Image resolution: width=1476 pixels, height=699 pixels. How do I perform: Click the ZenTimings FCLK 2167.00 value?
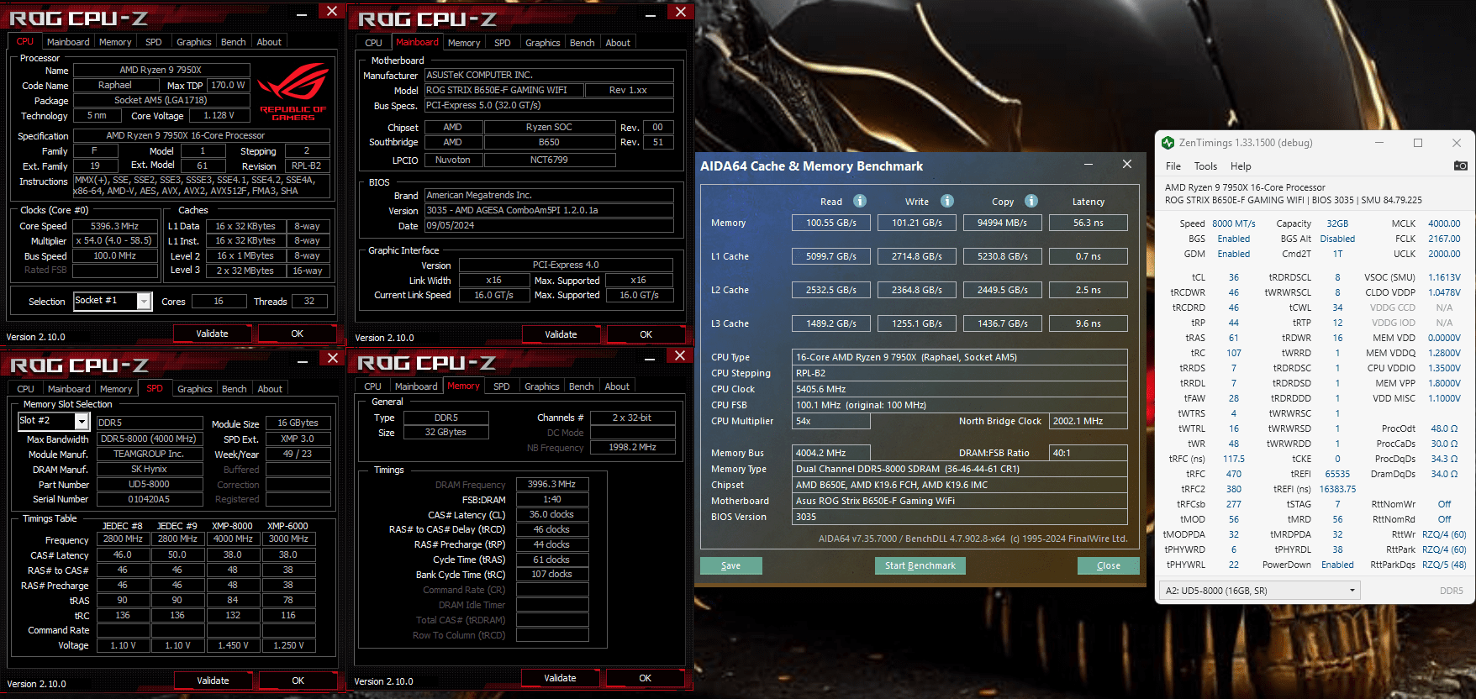pos(1444,239)
